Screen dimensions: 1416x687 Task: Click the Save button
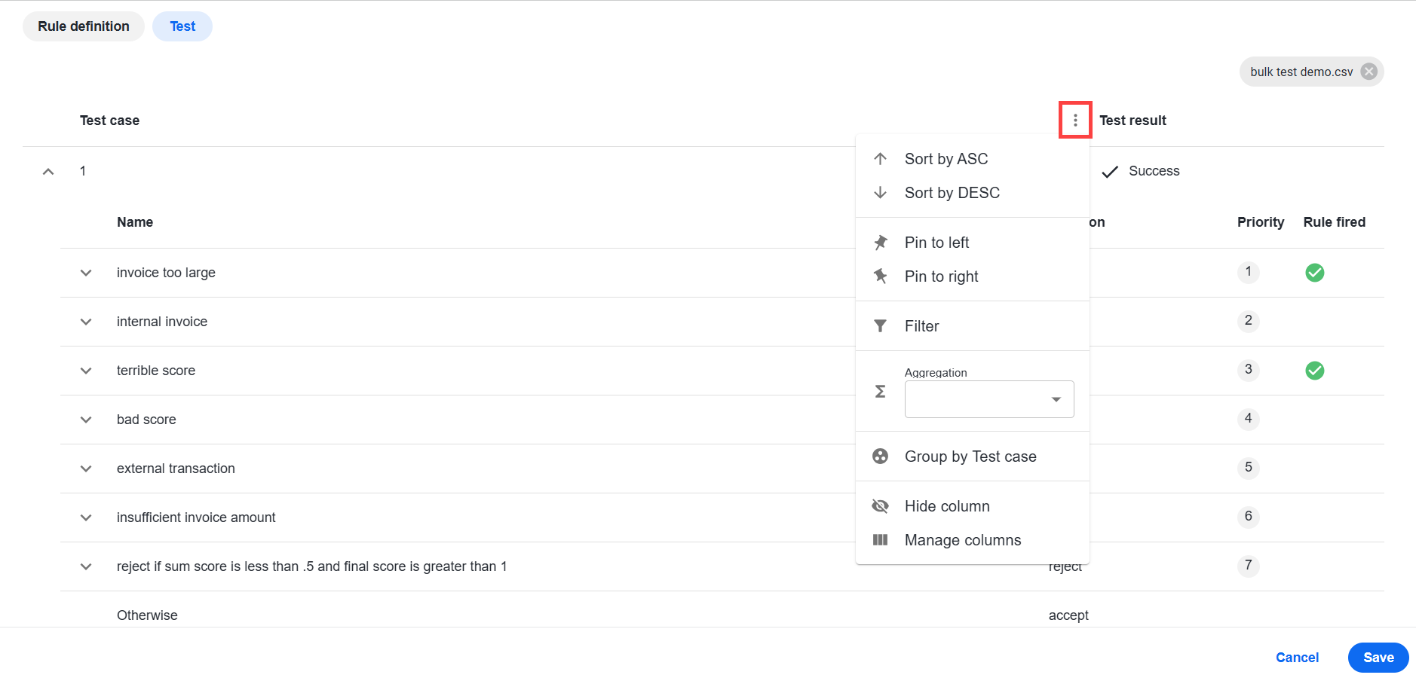1378,658
